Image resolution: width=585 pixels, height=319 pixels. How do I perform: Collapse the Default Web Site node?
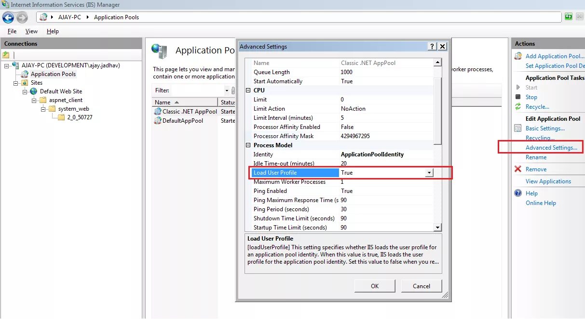(x=25, y=91)
